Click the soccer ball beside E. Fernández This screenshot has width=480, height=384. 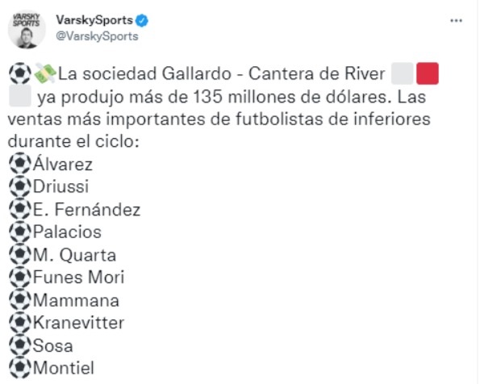20,209
